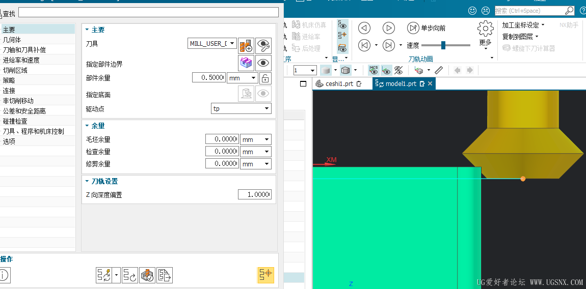Select 公差和安全距离 category

37,111
